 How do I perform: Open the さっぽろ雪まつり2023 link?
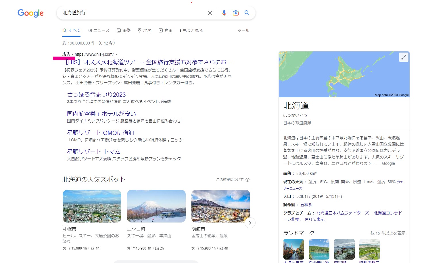click(x=96, y=95)
